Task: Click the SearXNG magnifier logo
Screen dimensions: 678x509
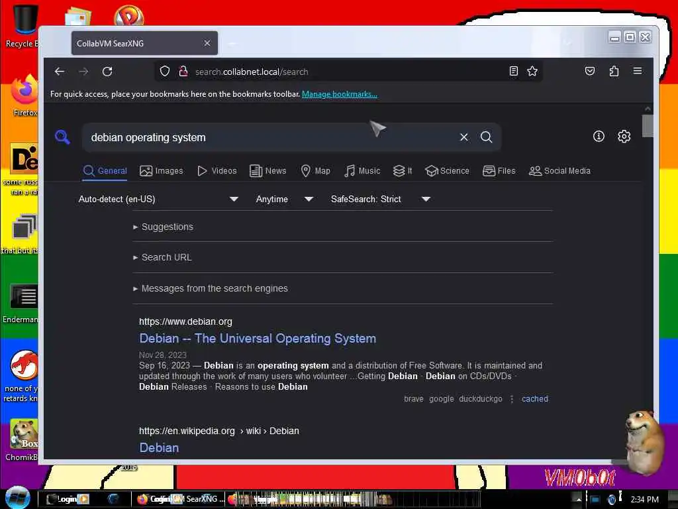Action: click(63, 137)
